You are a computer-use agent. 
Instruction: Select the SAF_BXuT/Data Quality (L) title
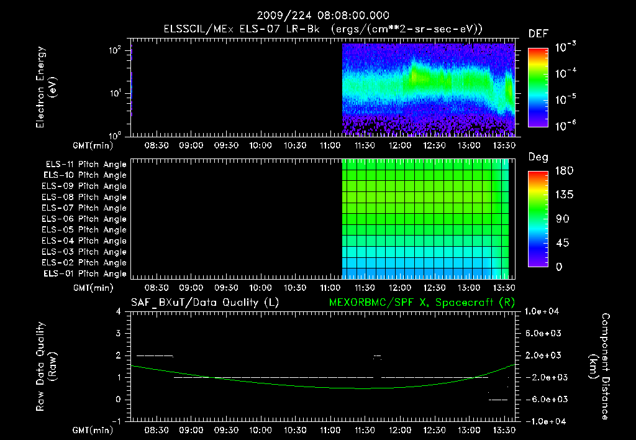205,303
